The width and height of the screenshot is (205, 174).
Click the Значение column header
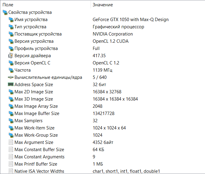(x=103, y=5)
